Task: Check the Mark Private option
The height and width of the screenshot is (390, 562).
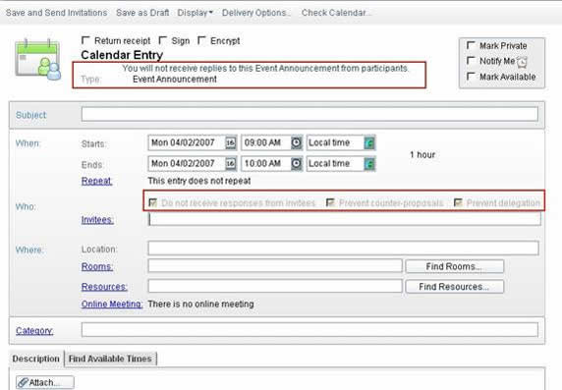Action: [x=471, y=45]
